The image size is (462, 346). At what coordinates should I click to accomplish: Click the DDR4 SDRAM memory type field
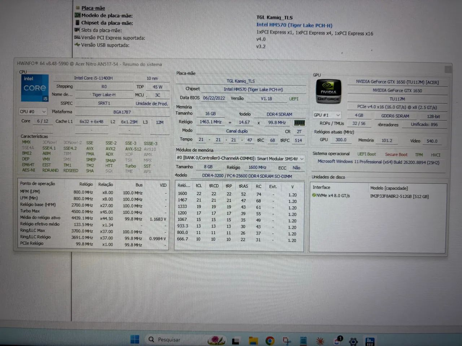(279, 114)
